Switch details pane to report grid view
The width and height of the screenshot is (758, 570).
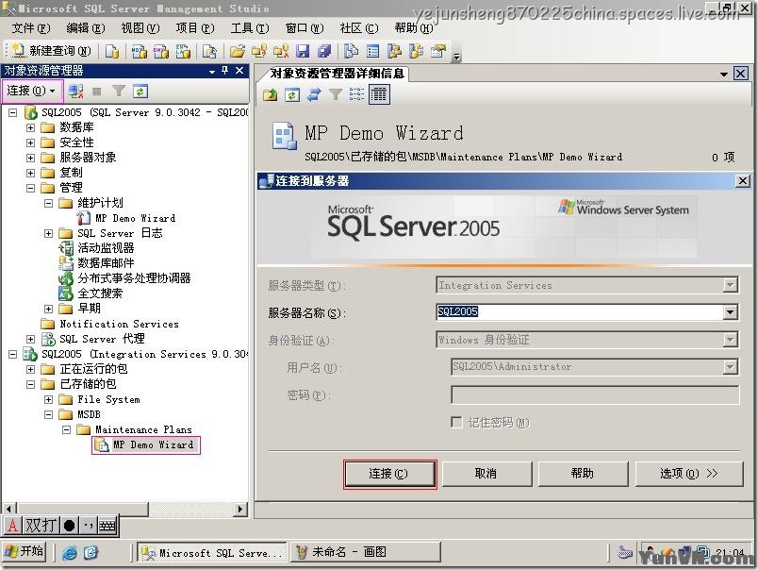click(x=379, y=94)
